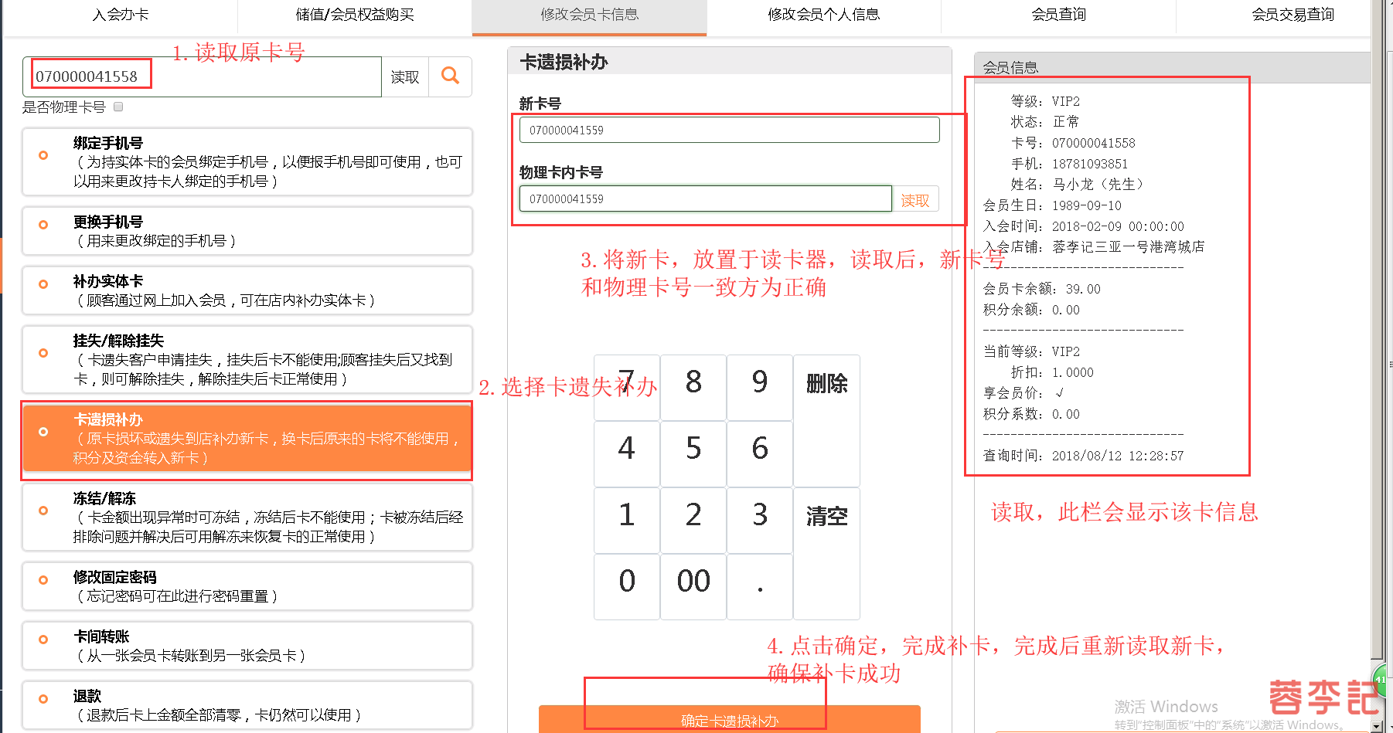Open the 会员交易查询 tab
The height and width of the screenshot is (733, 1393).
[1293, 15]
